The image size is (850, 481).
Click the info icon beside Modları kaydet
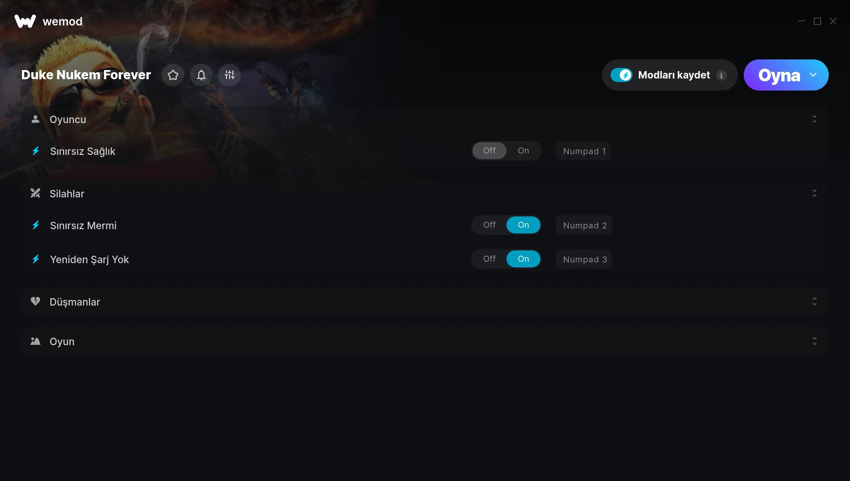coord(721,75)
